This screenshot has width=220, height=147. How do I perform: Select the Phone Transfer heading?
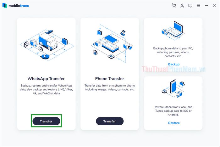(110, 79)
